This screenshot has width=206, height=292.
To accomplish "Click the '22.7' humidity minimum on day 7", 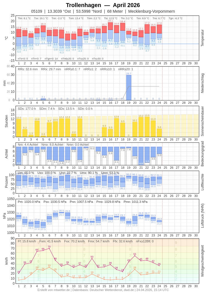I will tap(55, 191).
